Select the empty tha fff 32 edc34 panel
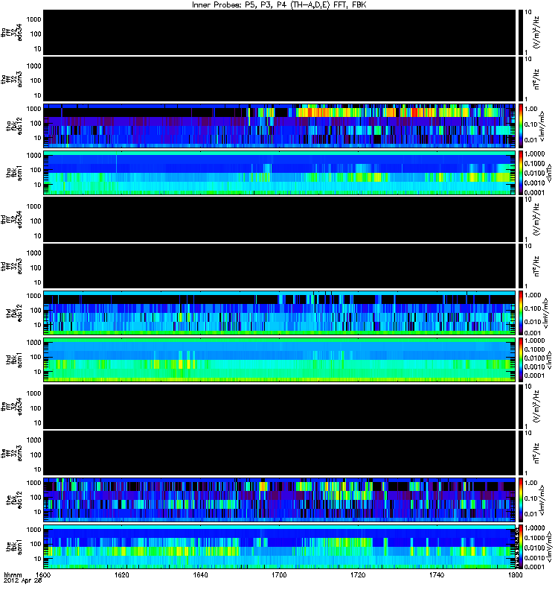Image resolution: width=558 pixels, height=596 pixels. [280, 33]
